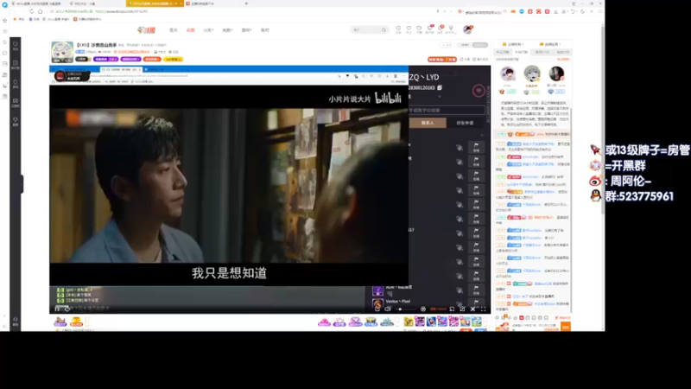Toggle web fullscreen icon in player bar
691x389 pixels.
(462, 309)
